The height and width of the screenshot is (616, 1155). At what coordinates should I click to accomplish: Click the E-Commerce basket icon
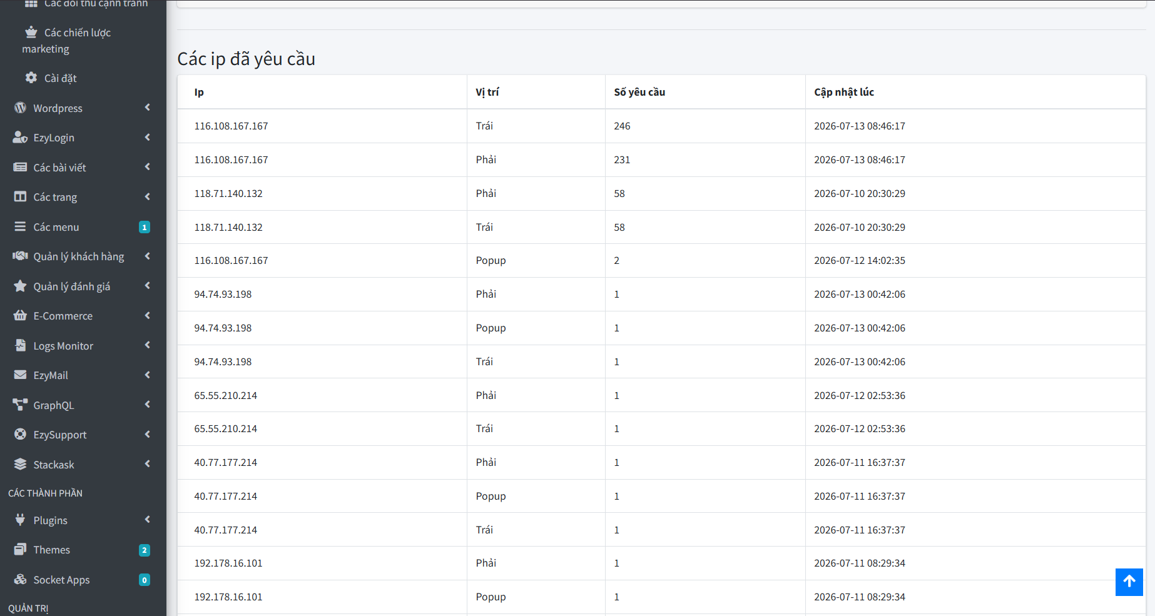(x=20, y=316)
